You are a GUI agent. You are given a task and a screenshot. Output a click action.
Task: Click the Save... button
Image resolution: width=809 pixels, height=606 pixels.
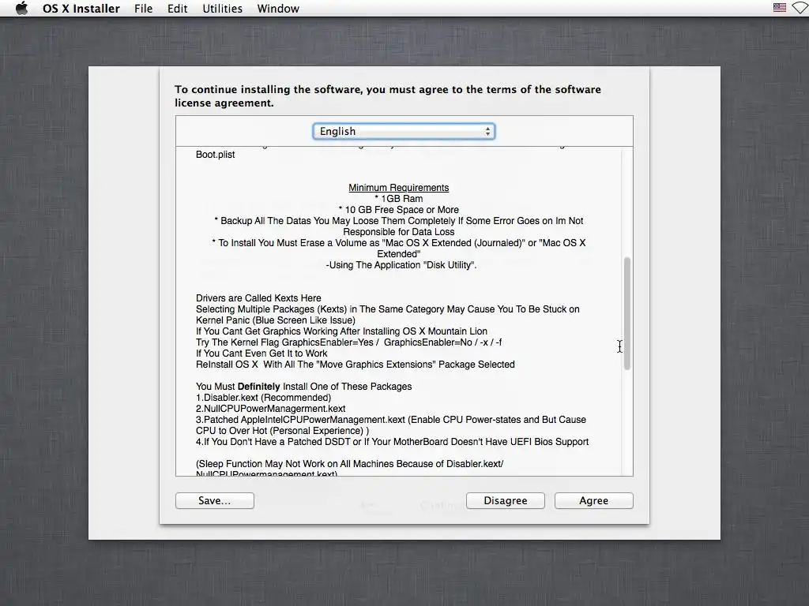click(x=215, y=500)
